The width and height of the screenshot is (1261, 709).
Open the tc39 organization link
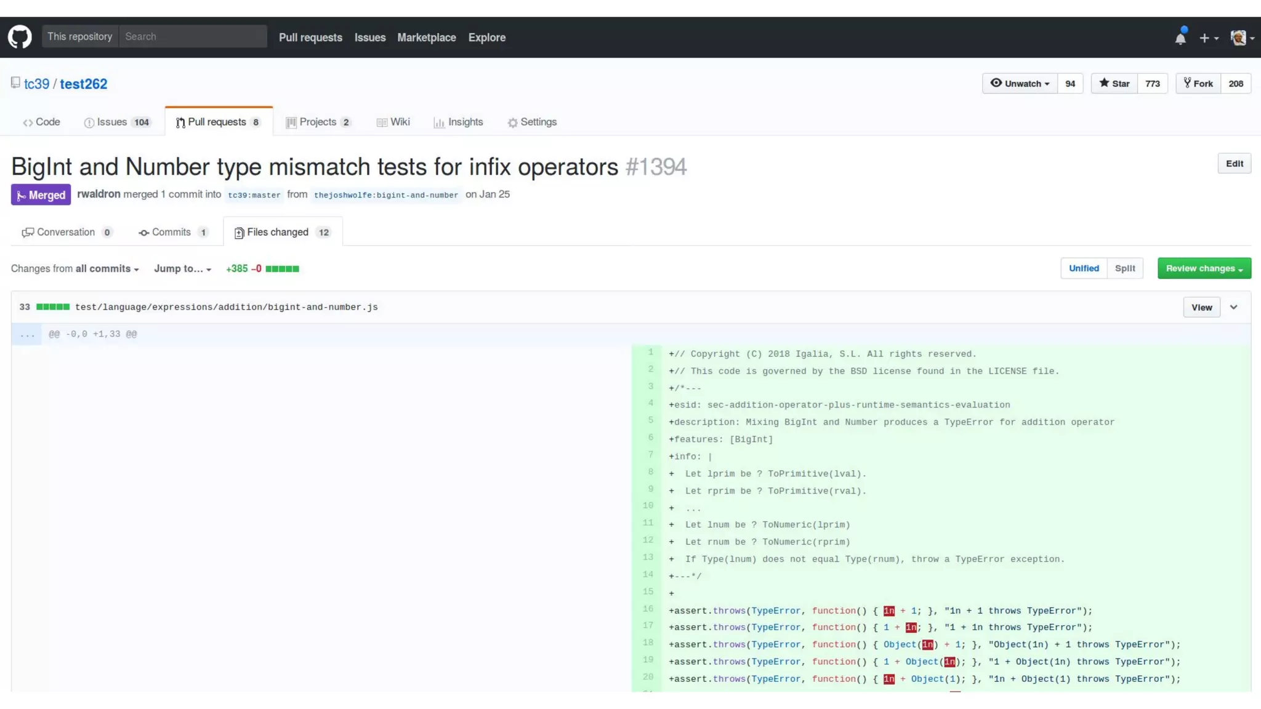(x=36, y=84)
